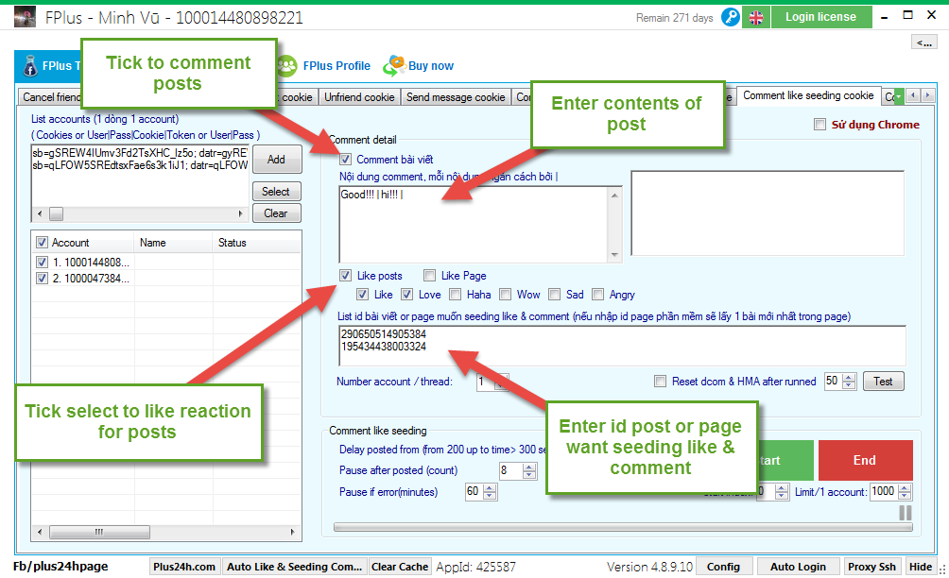The width and height of the screenshot is (949, 578).
Task: Click the green Login license button
Action: point(820,17)
